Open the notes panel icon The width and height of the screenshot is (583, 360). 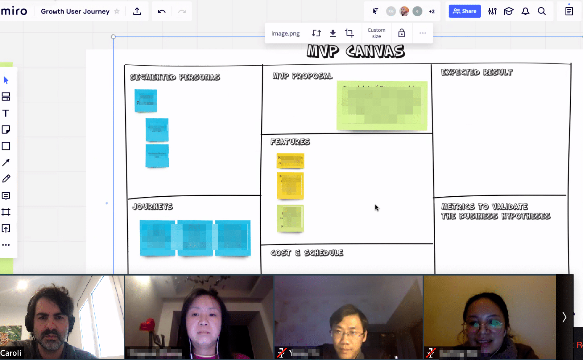[569, 11]
